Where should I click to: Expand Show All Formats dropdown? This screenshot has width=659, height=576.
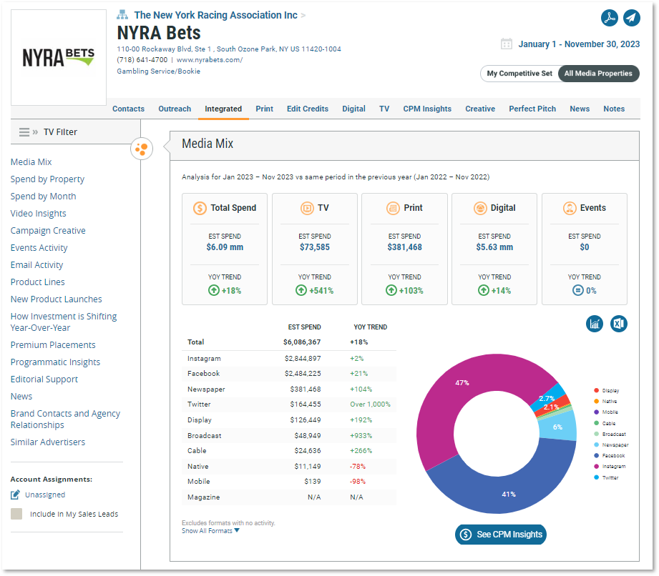point(210,531)
